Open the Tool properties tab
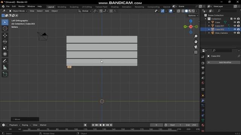241x135 pixels. (203, 57)
